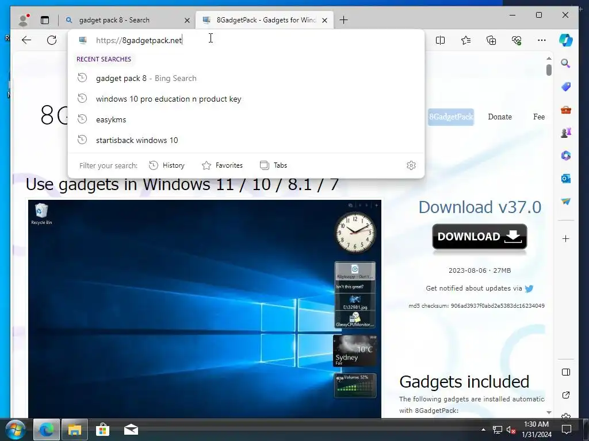Add an app to the sidebar
This screenshot has width=589, height=441.
566,238
